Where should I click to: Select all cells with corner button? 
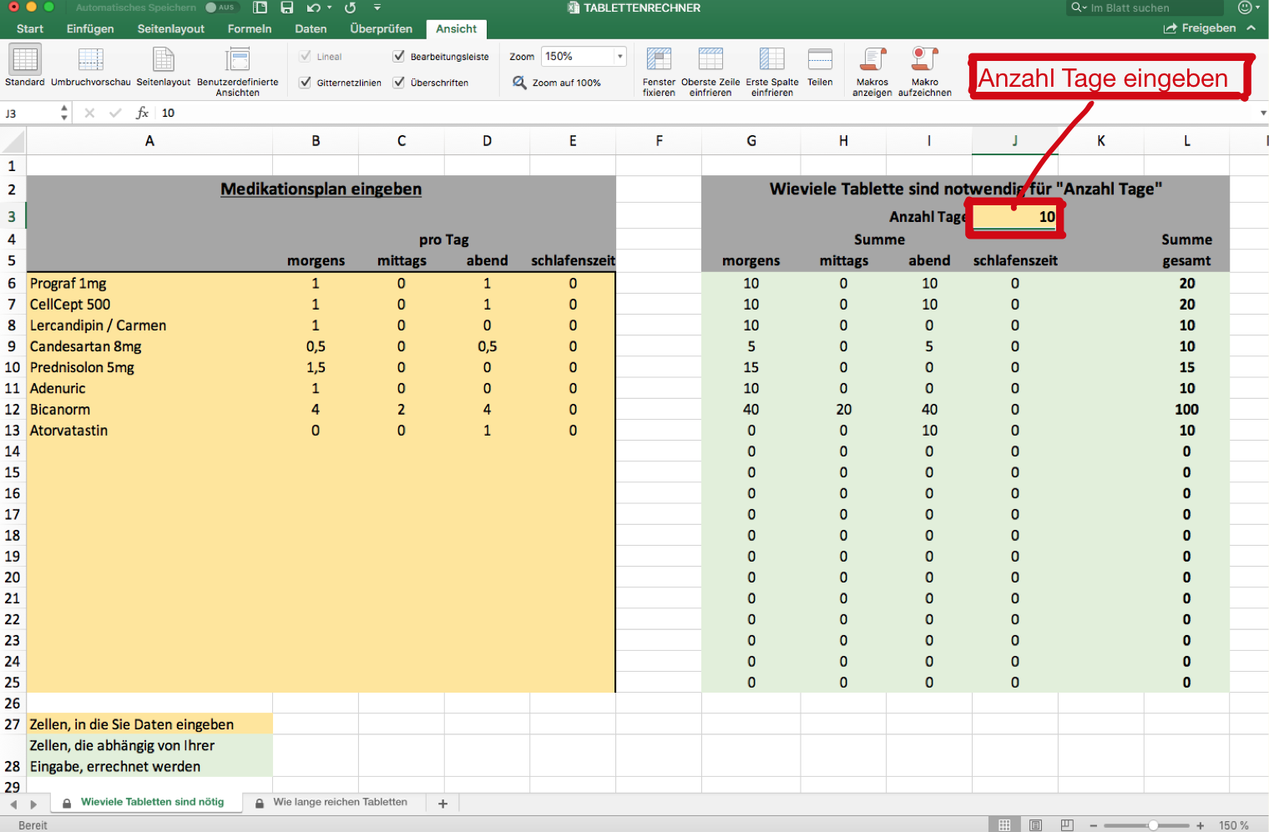coord(13,140)
